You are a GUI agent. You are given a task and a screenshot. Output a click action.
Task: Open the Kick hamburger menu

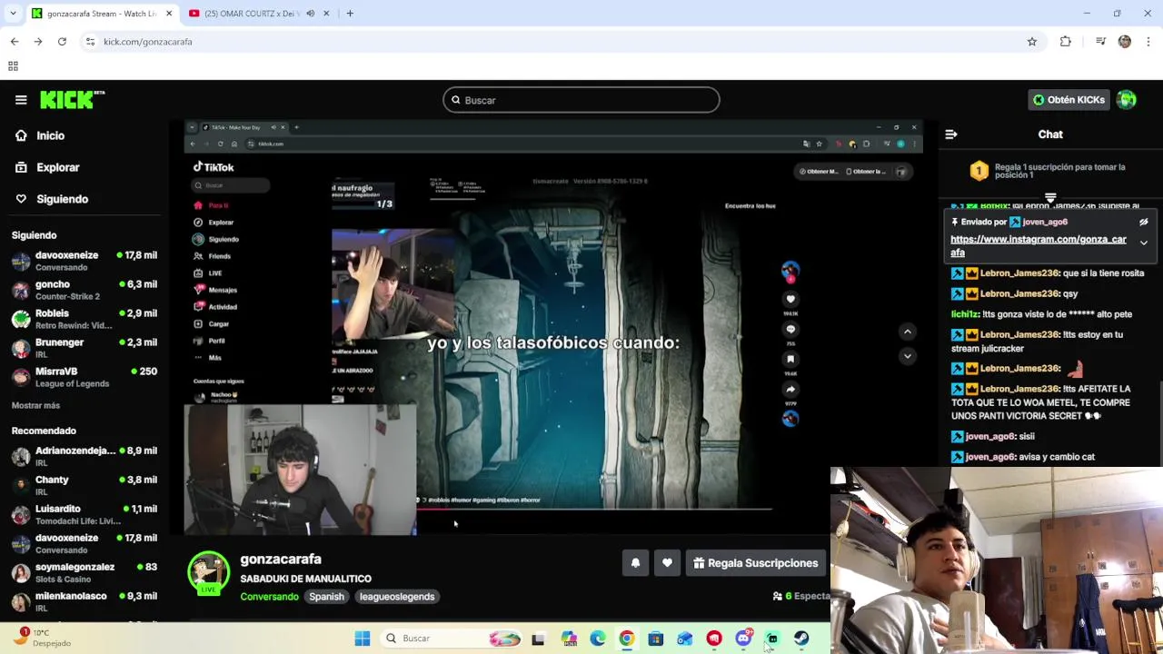coord(21,100)
